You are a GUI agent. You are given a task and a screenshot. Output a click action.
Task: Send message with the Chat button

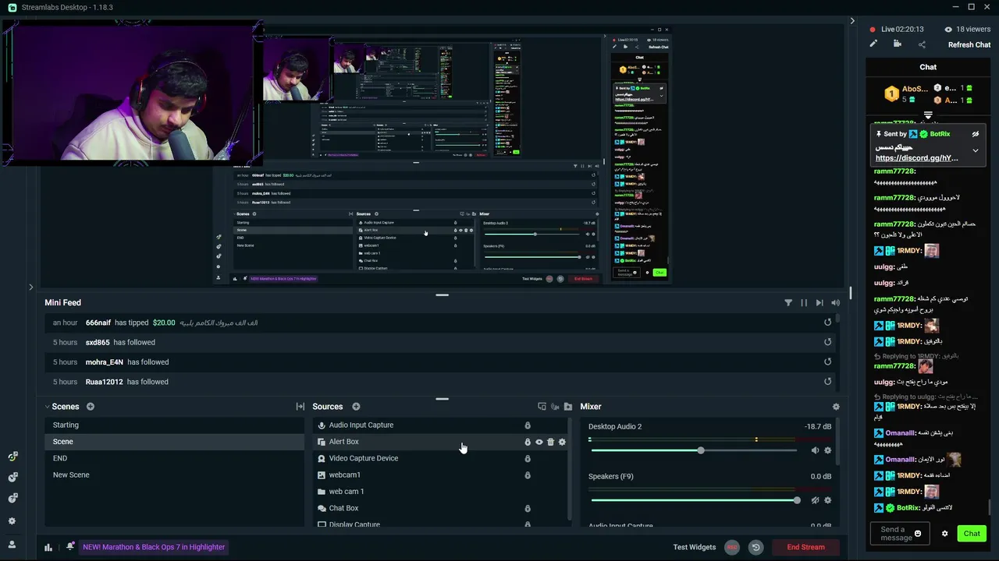[972, 534]
